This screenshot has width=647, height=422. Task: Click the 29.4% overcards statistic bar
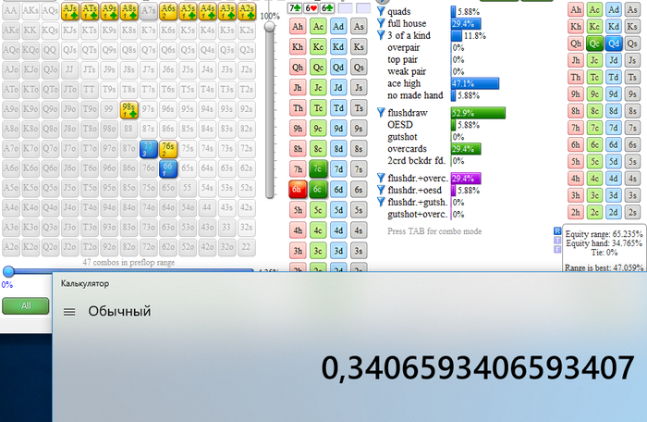pos(466,149)
